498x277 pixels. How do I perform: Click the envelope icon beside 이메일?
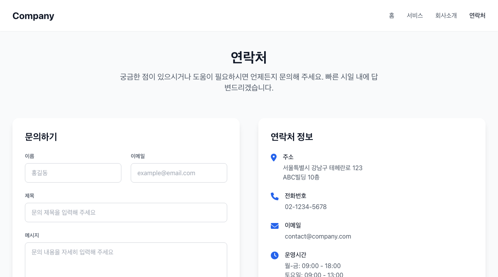[275, 226]
